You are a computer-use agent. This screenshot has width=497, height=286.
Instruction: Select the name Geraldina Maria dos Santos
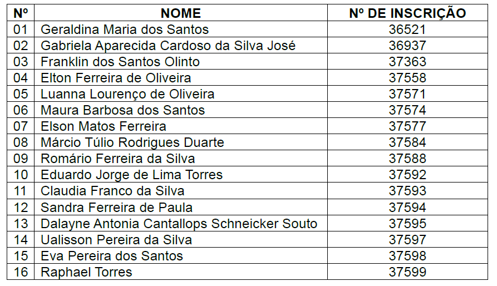[125, 29]
